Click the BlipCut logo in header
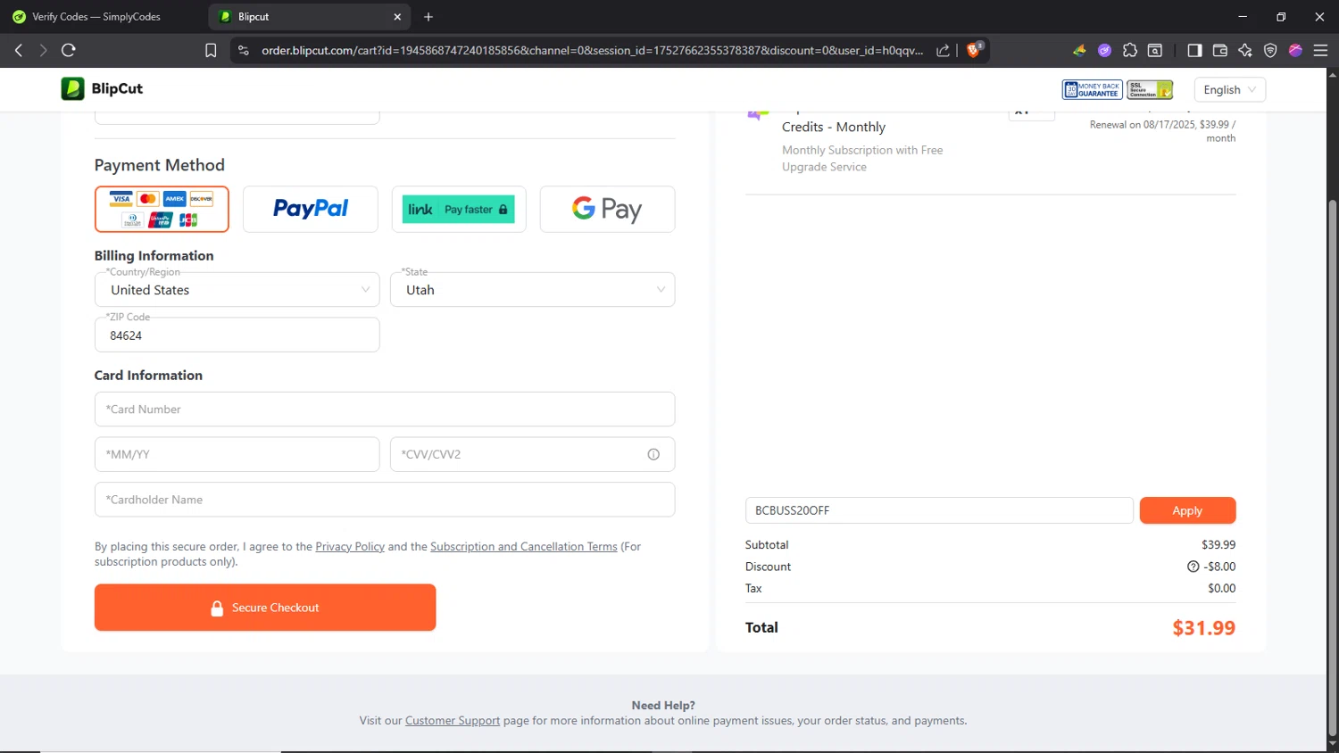Image resolution: width=1339 pixels, height=753 pixels. point(102,88)
